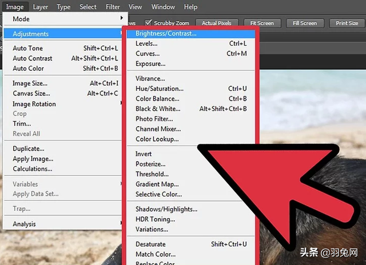Select Hue/Saturation... adjustment
This screenshot has width=366, height=265.
[191, 89]
